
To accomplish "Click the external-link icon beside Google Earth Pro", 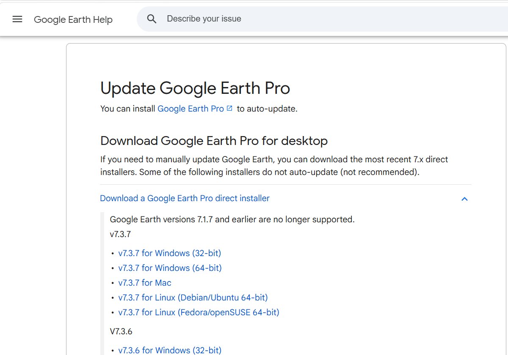I will click(x=229, y=108).
